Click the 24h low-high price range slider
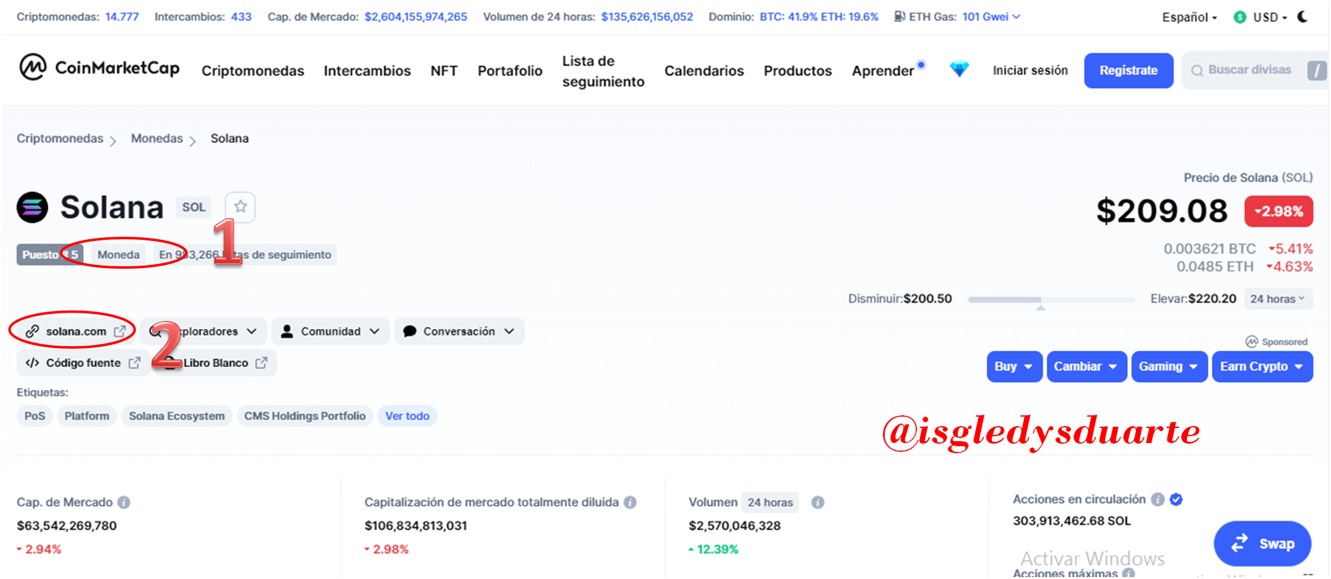Viewport: 1331px width, 579px height. point(1051,300)
